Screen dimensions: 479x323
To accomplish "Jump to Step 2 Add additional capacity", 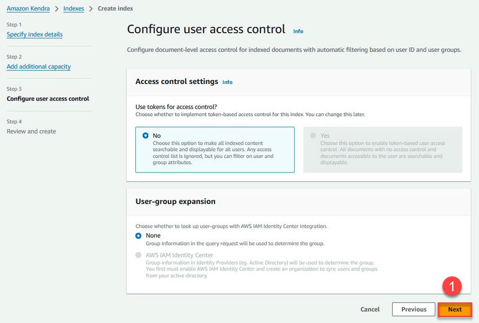I will pos(38,67).
